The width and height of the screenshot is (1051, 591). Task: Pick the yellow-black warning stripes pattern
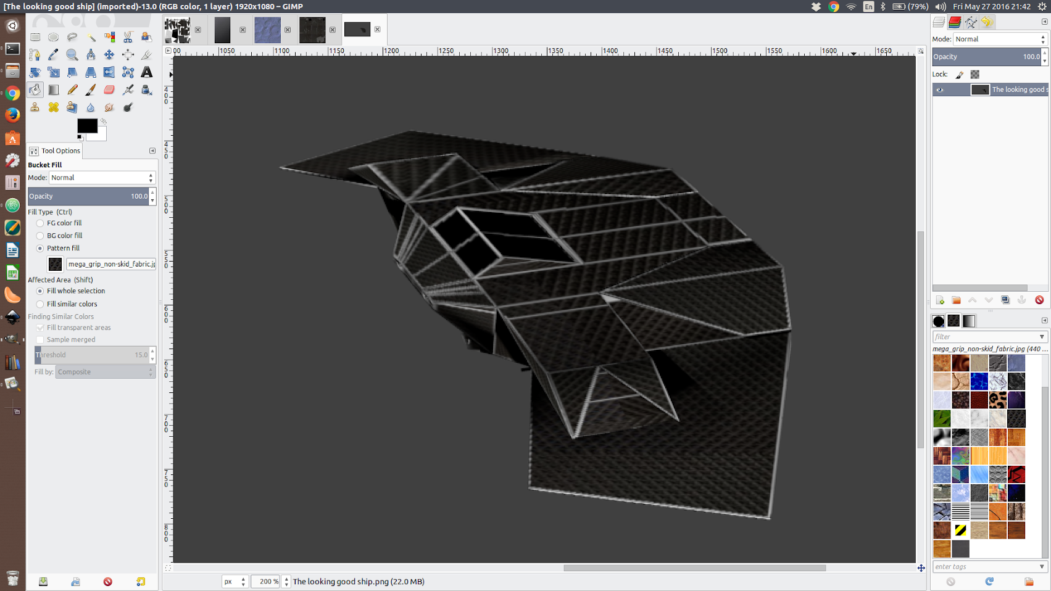(x=960, y=531)
